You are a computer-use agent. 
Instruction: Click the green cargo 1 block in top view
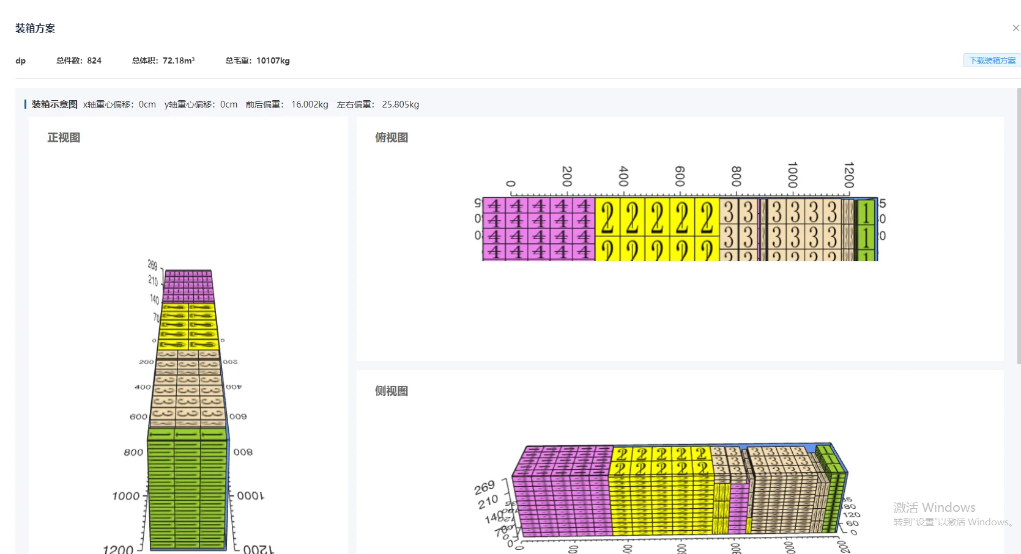[x=866, y=229]
